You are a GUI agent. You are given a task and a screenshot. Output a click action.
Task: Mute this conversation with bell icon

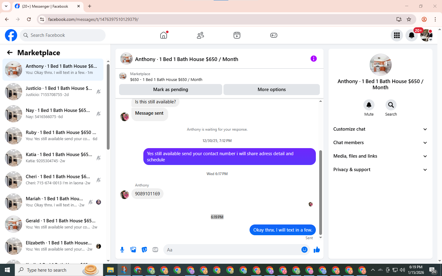tap(369, 105)
